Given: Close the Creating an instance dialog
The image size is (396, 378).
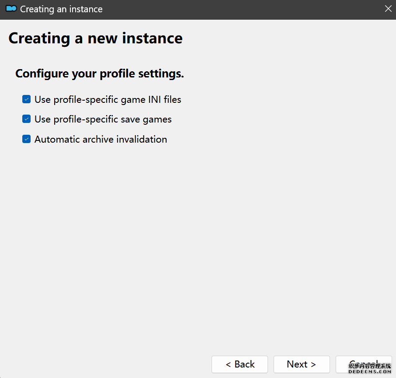Looking at the screenshot, I should [x=388, y=9].
